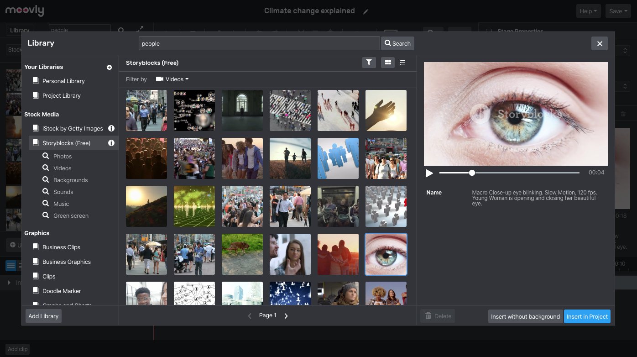Select the blue 3D figures thumbnail
Image resolution: width=637 pixels, height=357 pixels.
pos(338,158)
